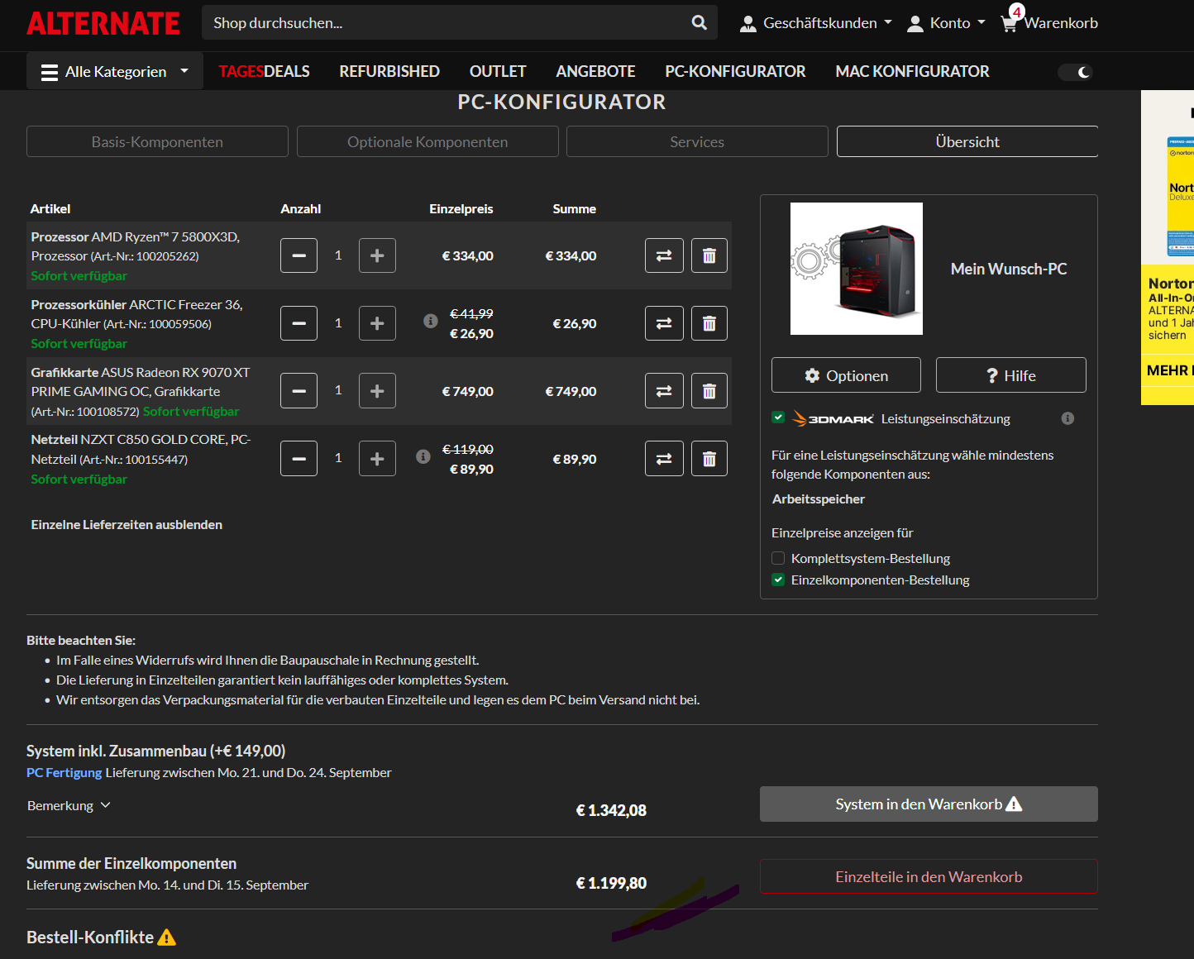Open the NZXT C850 GOLD CORE product name
Screen dimensions: 1194x959
pyautogui.click(x=141, y=449)
